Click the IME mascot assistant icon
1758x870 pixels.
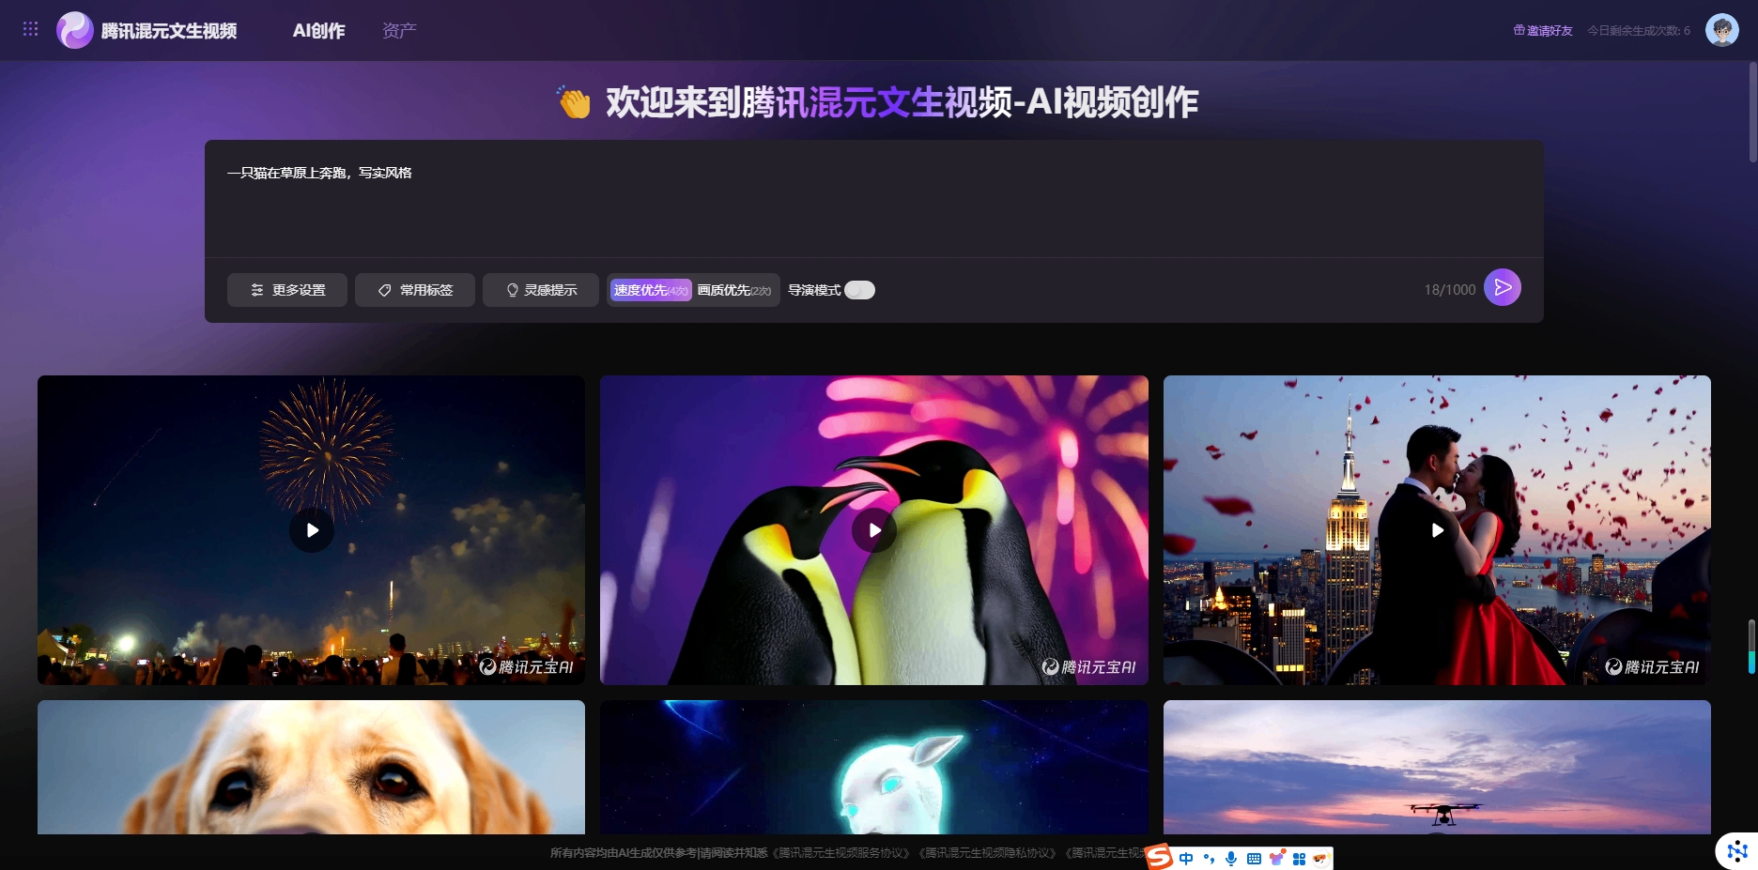[x=1321, y=859]
